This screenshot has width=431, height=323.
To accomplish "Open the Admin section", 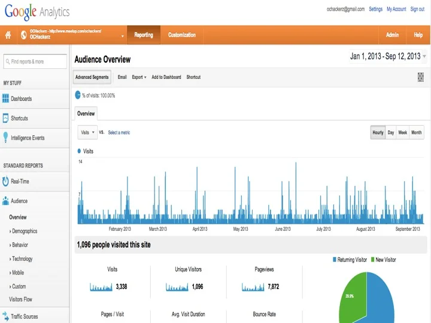I will tap(392, 35).
